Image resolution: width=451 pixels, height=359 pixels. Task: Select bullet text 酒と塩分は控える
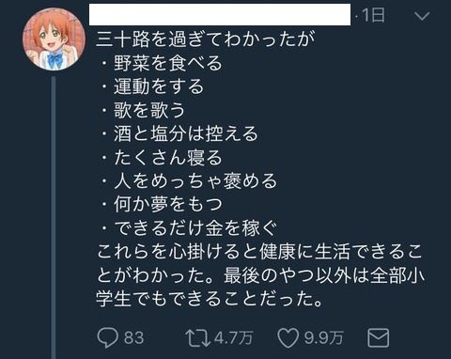point(186,133)
